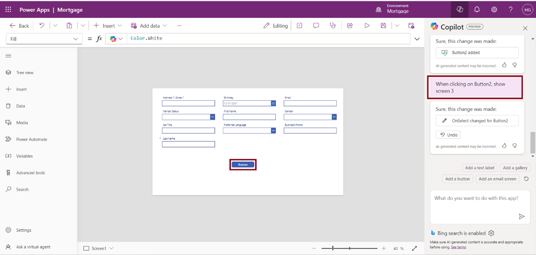The width and height of the screenshot is (536, 255).
Task: Click the See terms link
Action: coord(458,247)
